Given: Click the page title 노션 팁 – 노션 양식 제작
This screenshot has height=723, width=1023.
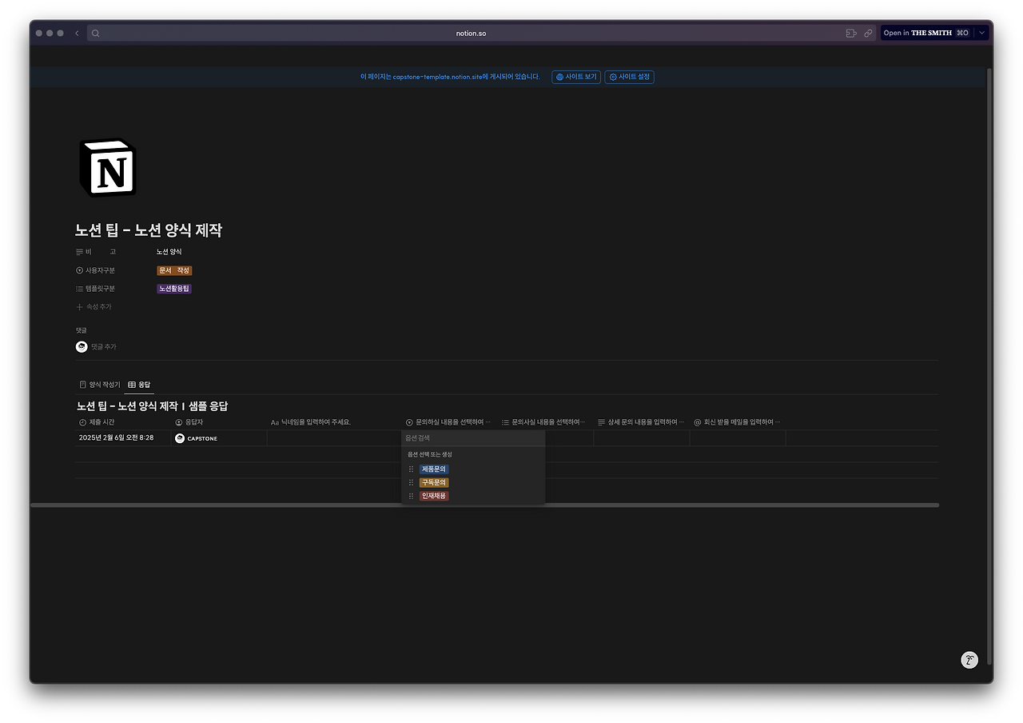Looking at the screenshot, I should coord(149,230).
